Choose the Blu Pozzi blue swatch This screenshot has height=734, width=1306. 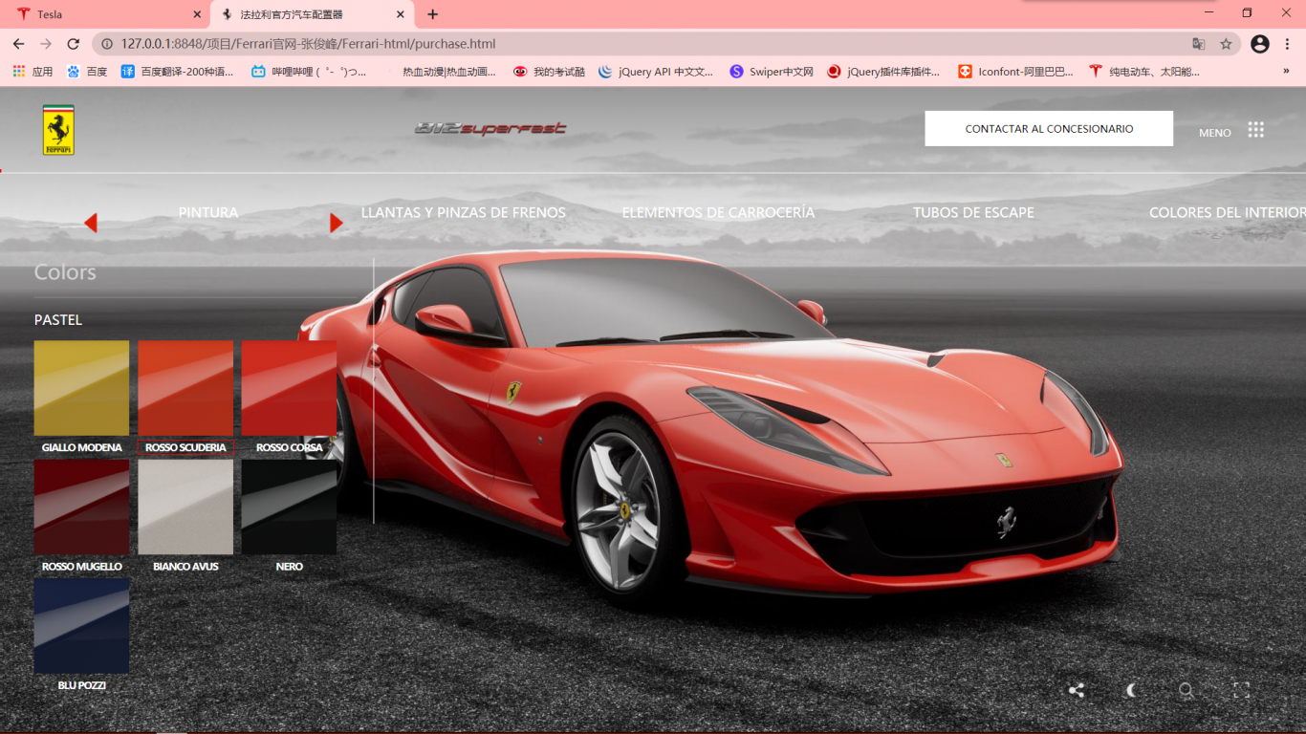(x=81, y=625)
